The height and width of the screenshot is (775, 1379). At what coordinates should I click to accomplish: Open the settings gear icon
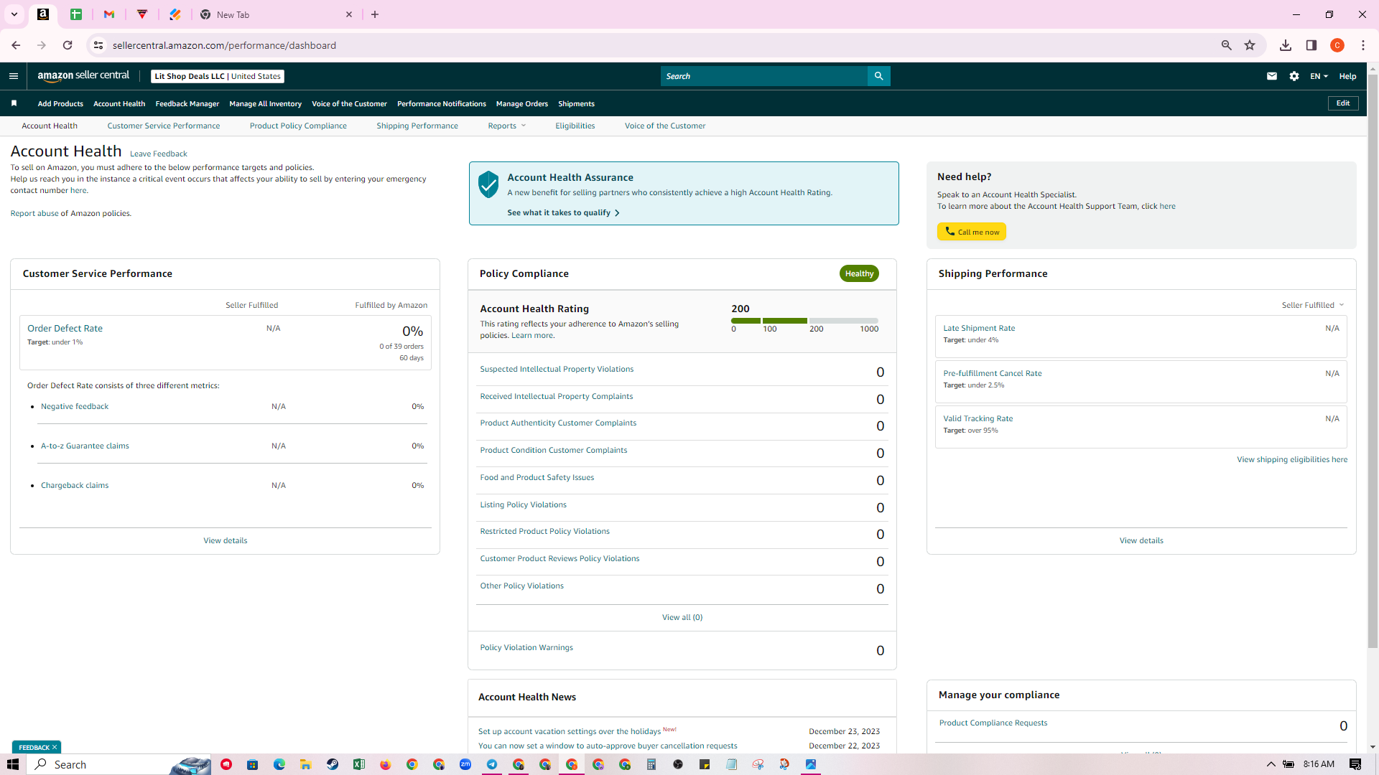click(x=1294, y=76)
